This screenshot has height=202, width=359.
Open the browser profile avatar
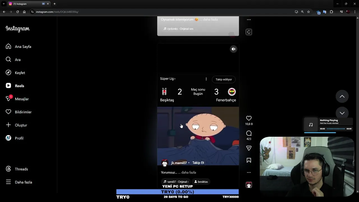pos(348,12)
